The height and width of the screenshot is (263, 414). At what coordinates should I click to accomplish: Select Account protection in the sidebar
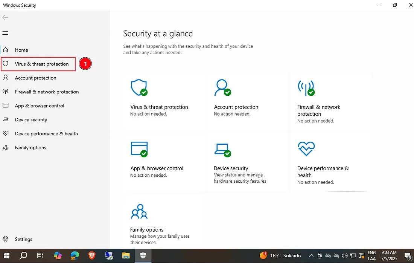coord(55,78)
